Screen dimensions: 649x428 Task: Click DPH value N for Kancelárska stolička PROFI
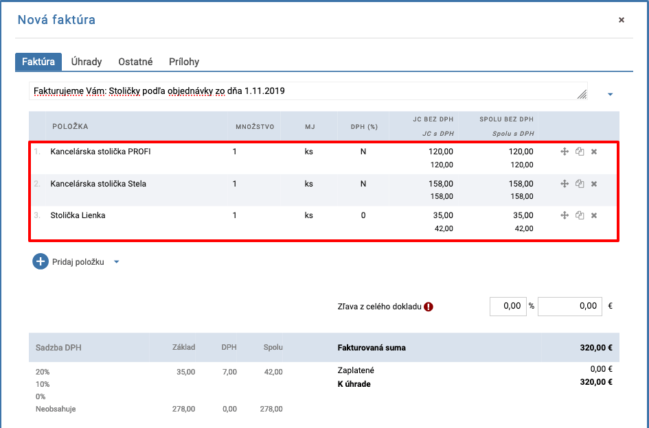[363, 152]
